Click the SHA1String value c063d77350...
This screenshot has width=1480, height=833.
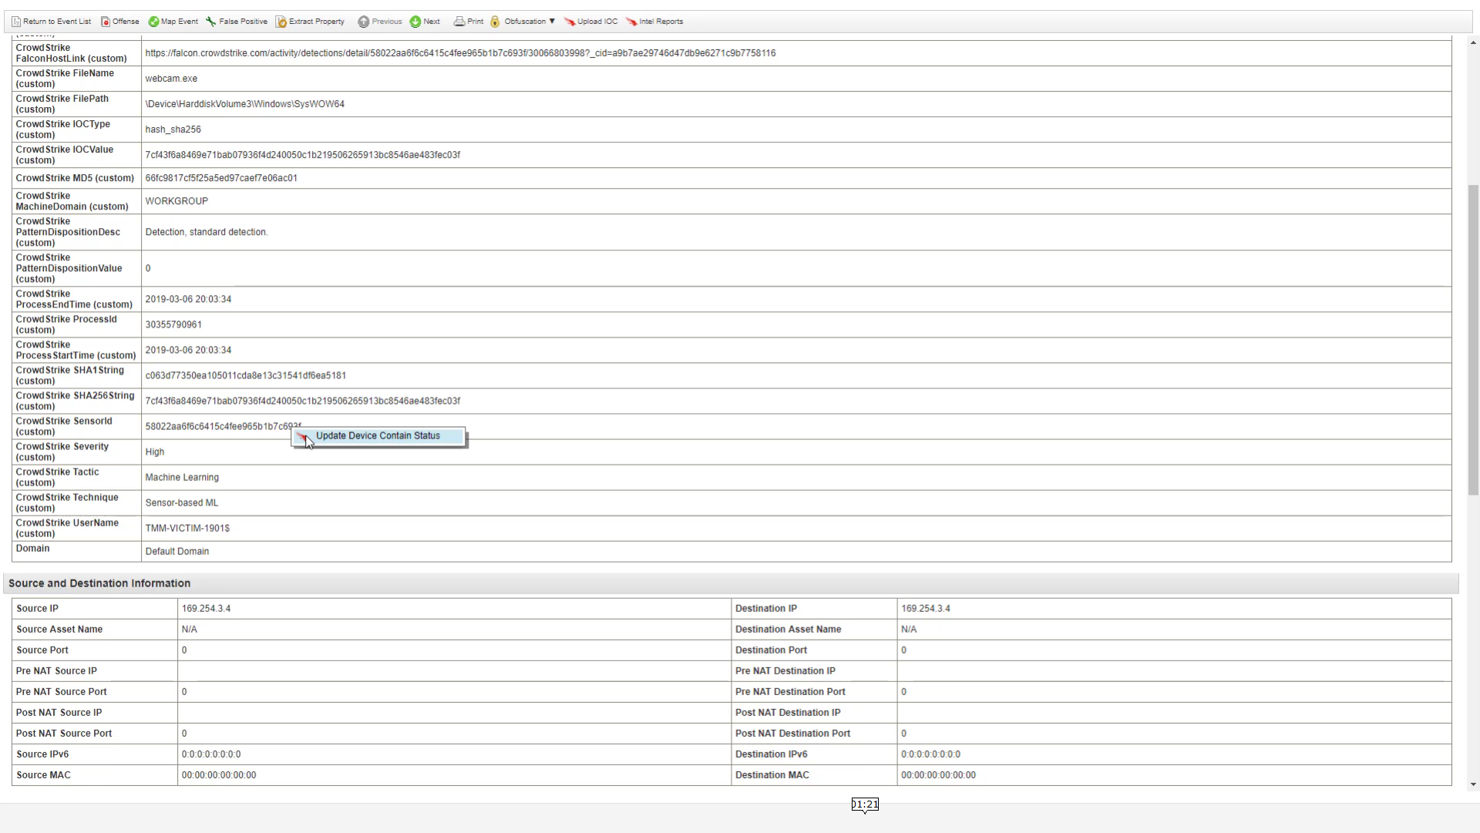[246, 375]
